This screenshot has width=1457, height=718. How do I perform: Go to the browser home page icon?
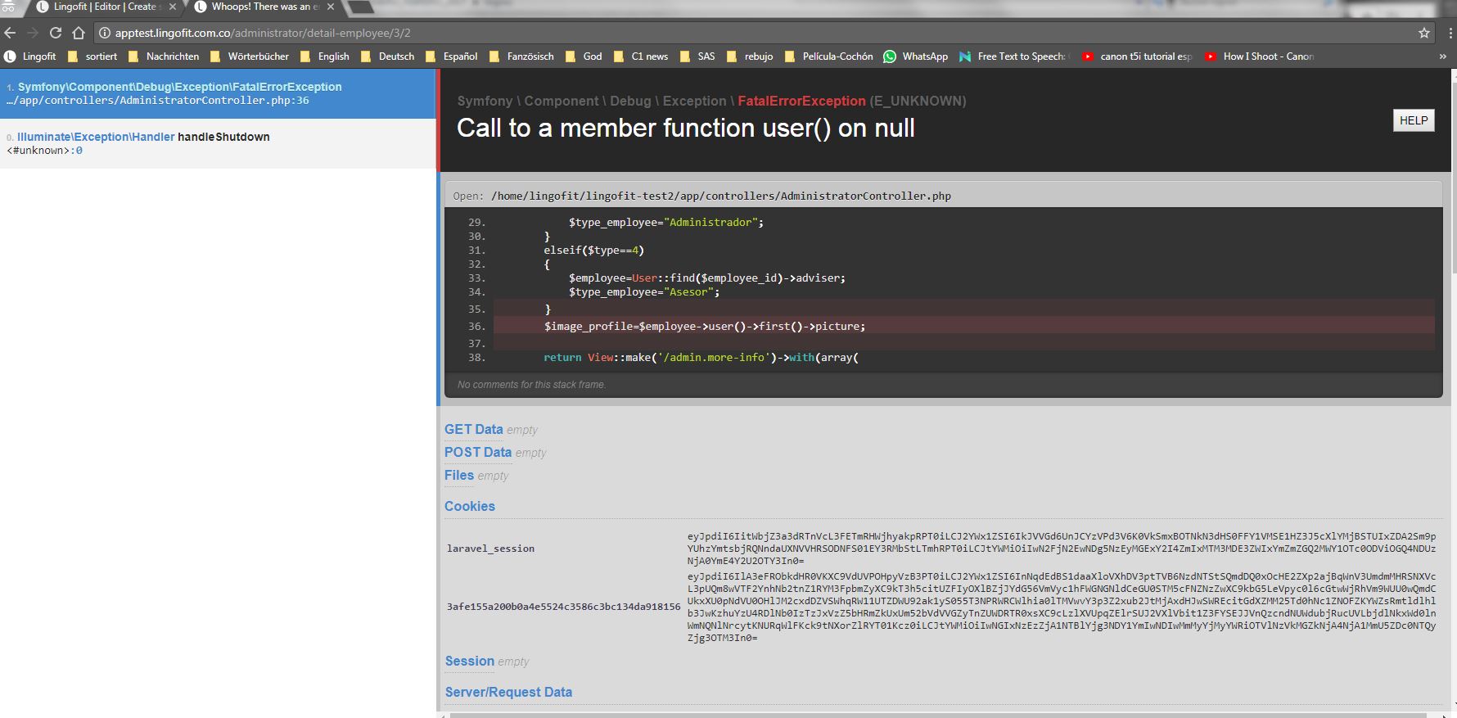tap(79, 33)
